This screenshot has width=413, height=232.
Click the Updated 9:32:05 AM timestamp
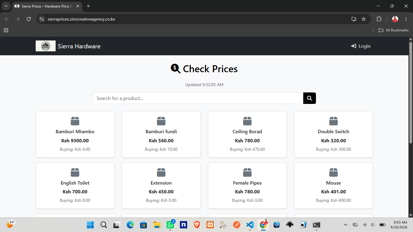(204, 85)
